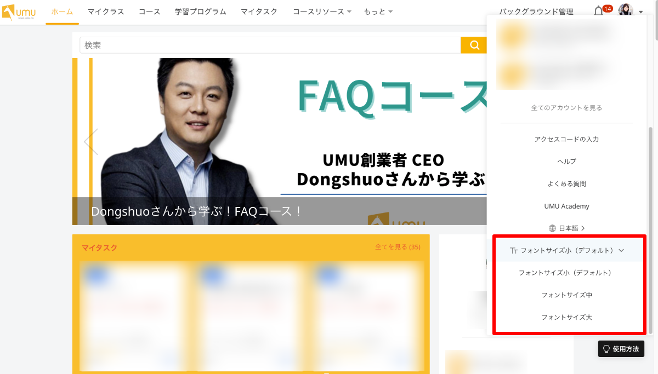Focus the 検索 search field
Image resolution: width=658 pixels, height=374 pixels.
point(270,45)
